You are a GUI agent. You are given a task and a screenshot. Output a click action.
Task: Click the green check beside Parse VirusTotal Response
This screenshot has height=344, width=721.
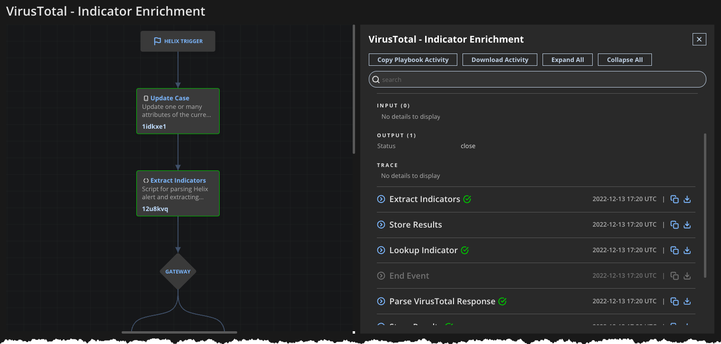[503, 301]
